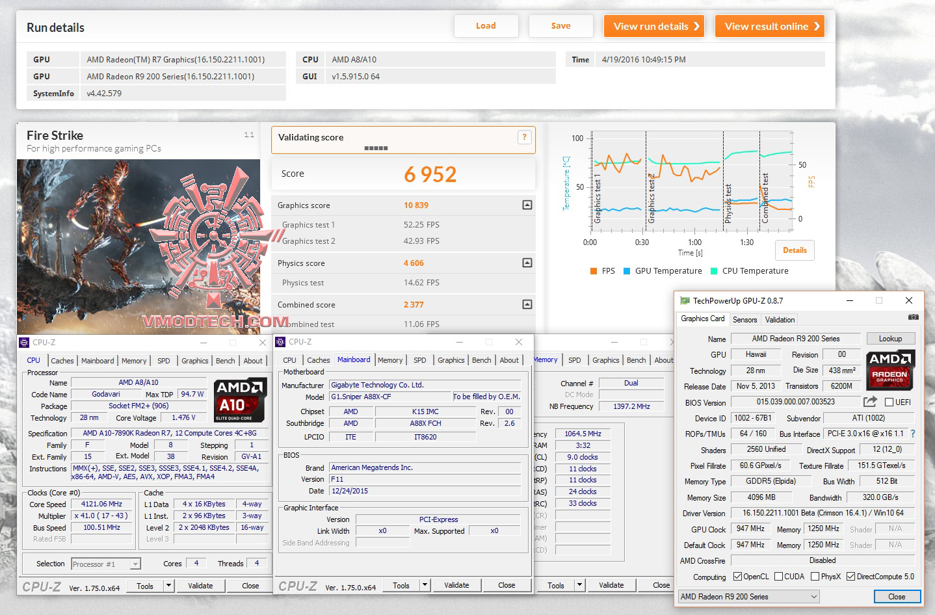The image size is (935, 615).
Task: Switch to the Caches tab in the CPU-Z processor window
Action: pos(62,361)
